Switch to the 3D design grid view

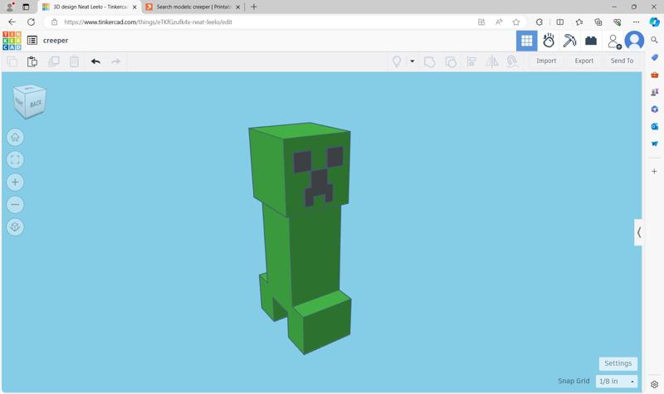tap(527, 41)
